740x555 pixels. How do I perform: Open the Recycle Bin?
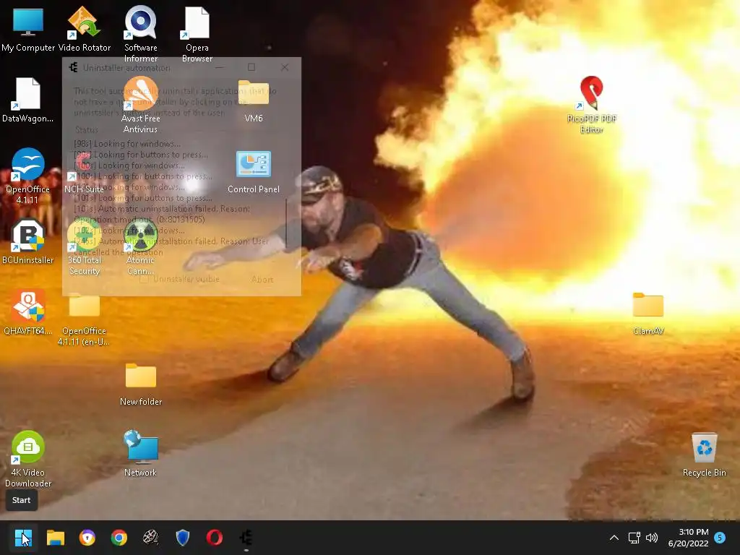(704, 455)
